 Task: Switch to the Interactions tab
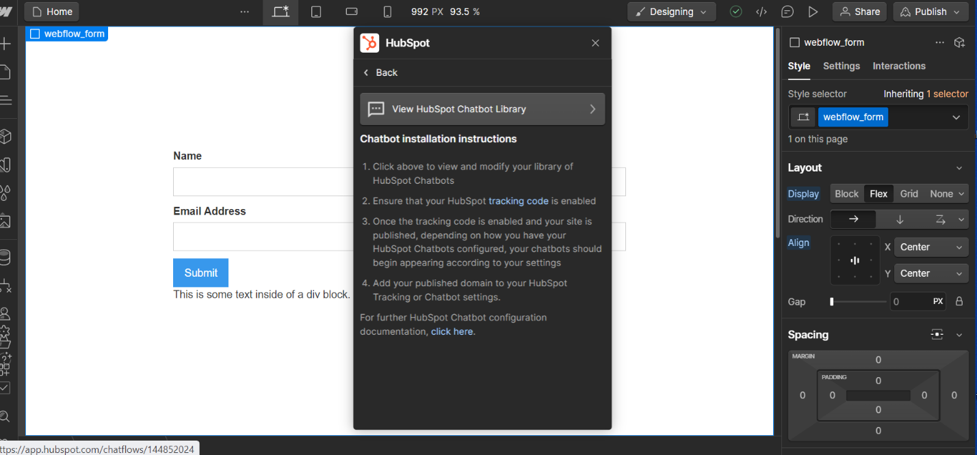click(x=899, y=66)
